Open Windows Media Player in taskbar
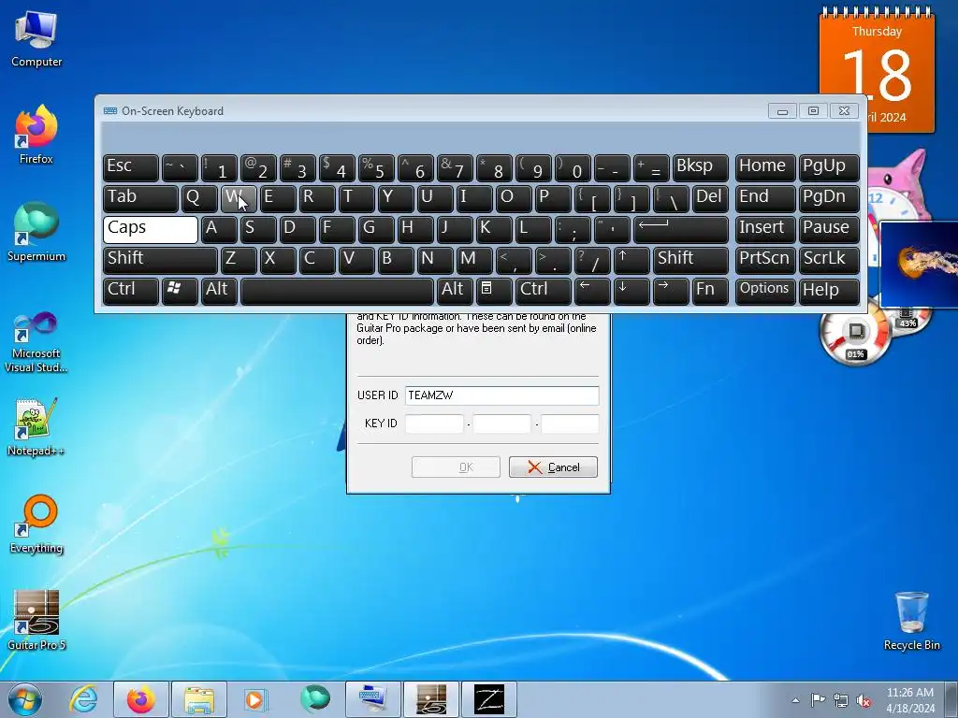 (x=256, y=699)
